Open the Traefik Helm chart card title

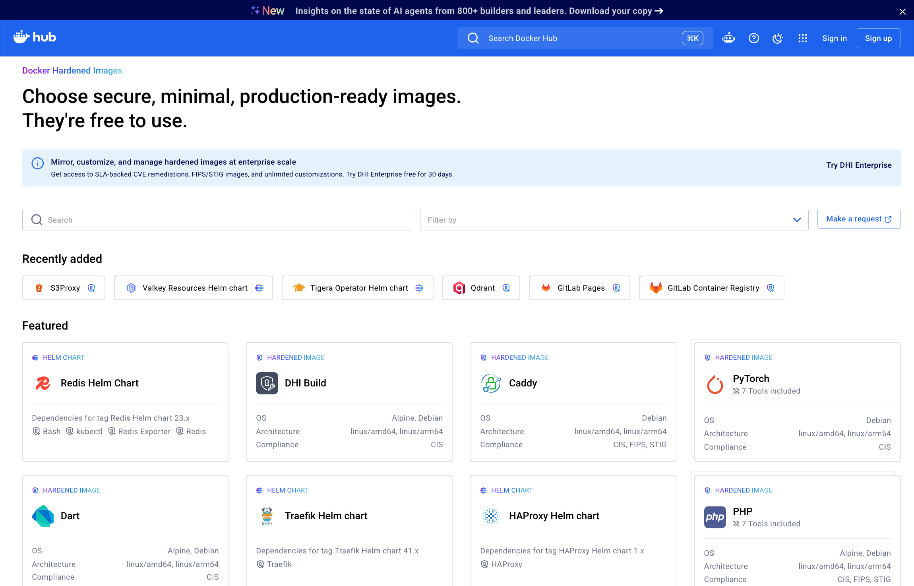pyautogui.click(x=326, y=516)
